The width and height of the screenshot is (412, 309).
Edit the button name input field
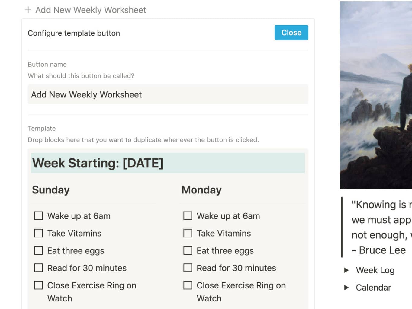click(168, 94)
